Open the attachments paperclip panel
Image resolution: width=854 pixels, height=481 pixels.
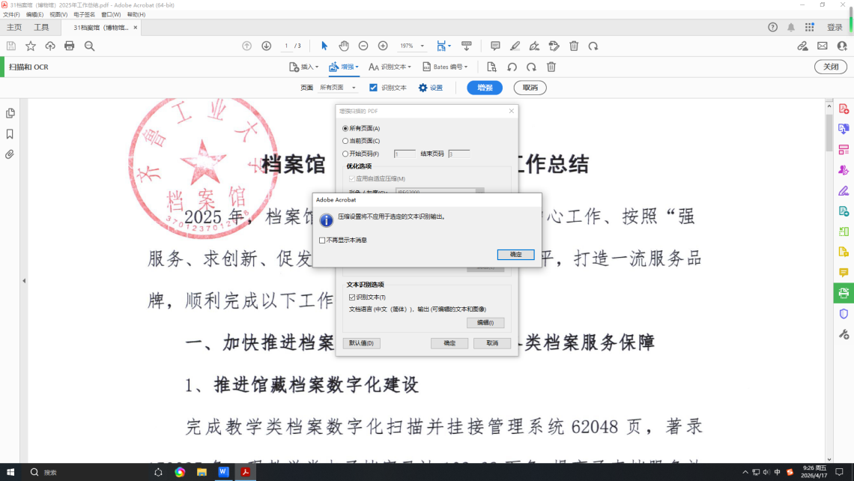[x=10, y=154]
